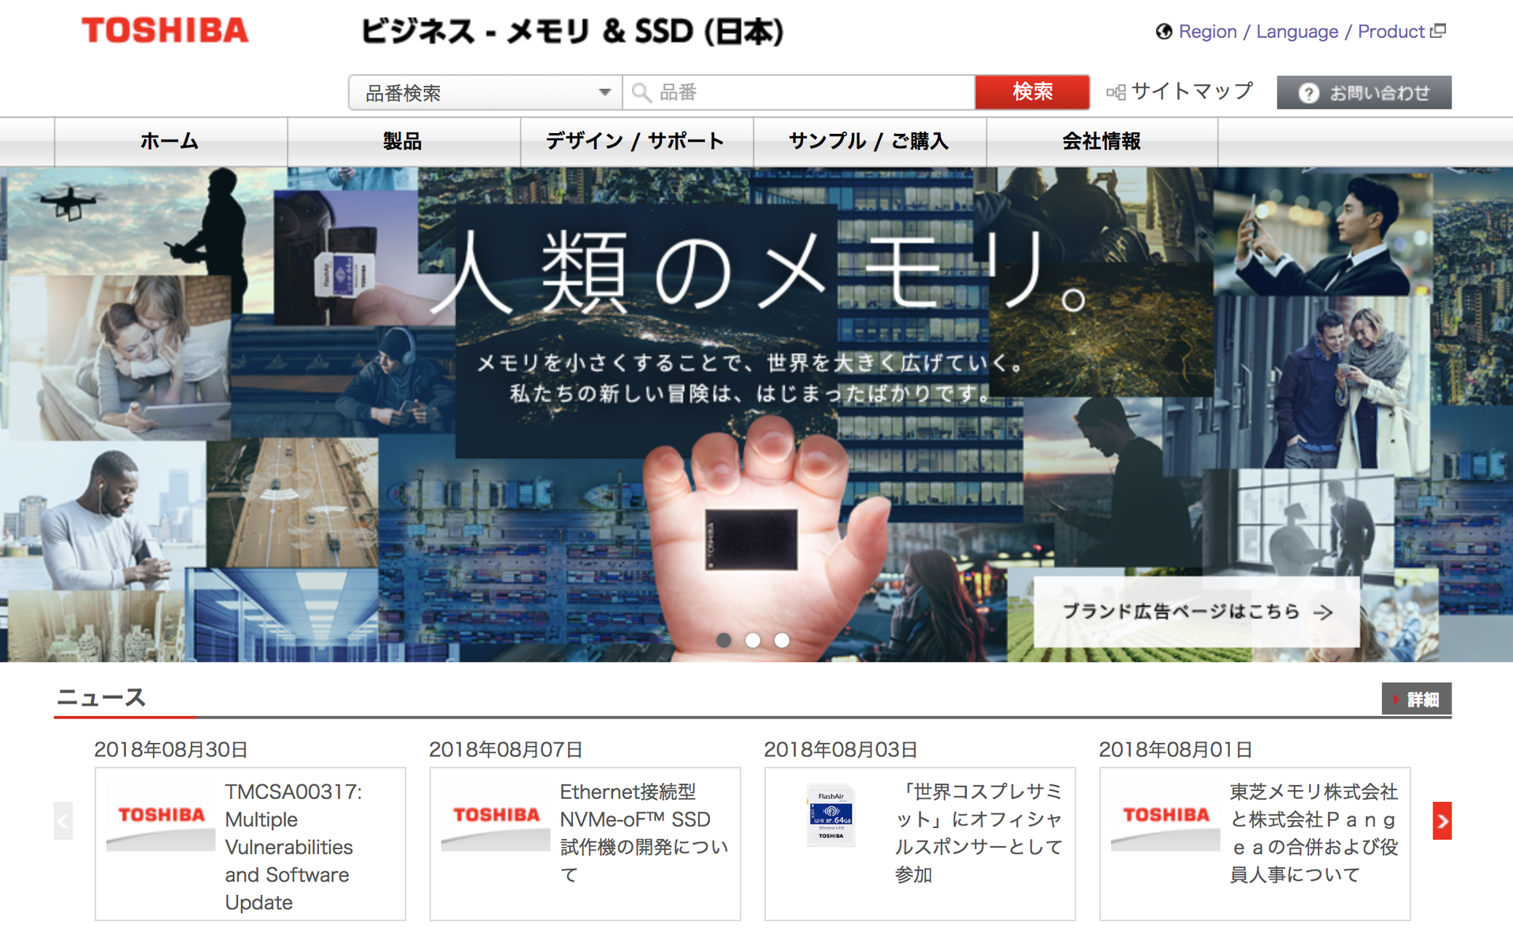Screen dimensions: 1513x943
Task: Click the magnifier icon in search field
Action: pos(641,93)
